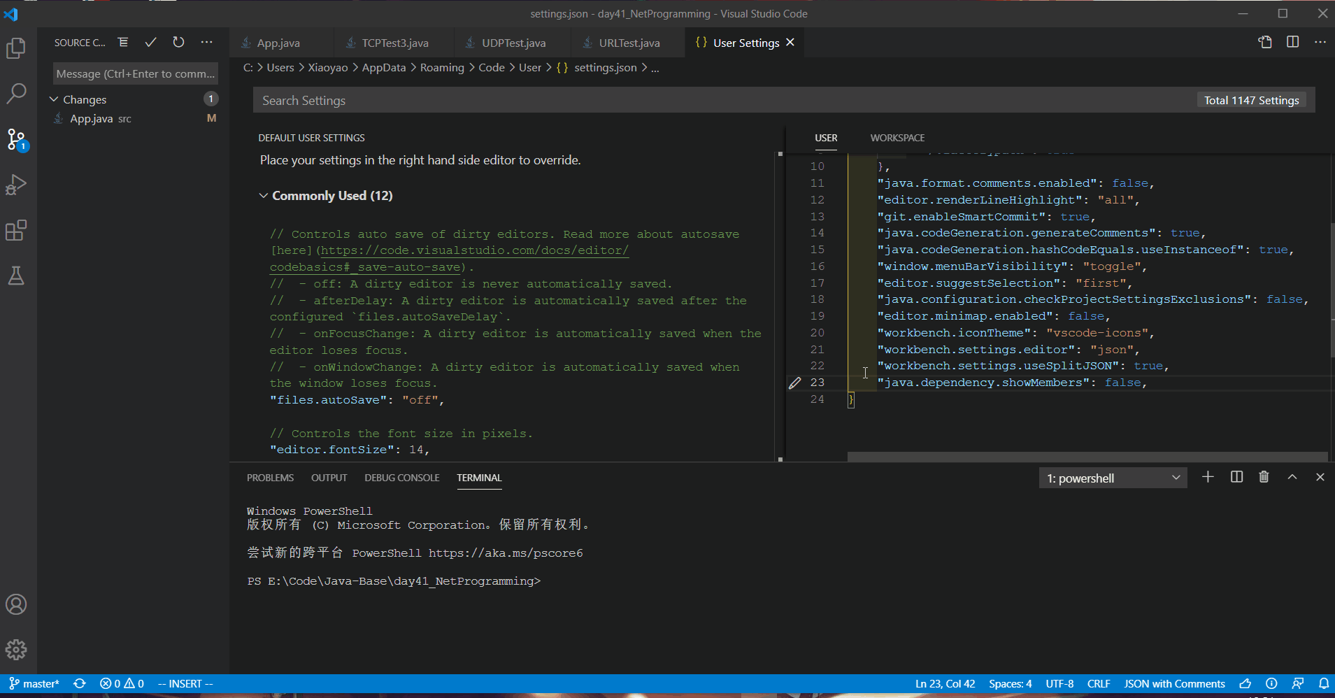1335x698 pixels.
Task: Collapse the Changes section
Action: tap(54, 99)
